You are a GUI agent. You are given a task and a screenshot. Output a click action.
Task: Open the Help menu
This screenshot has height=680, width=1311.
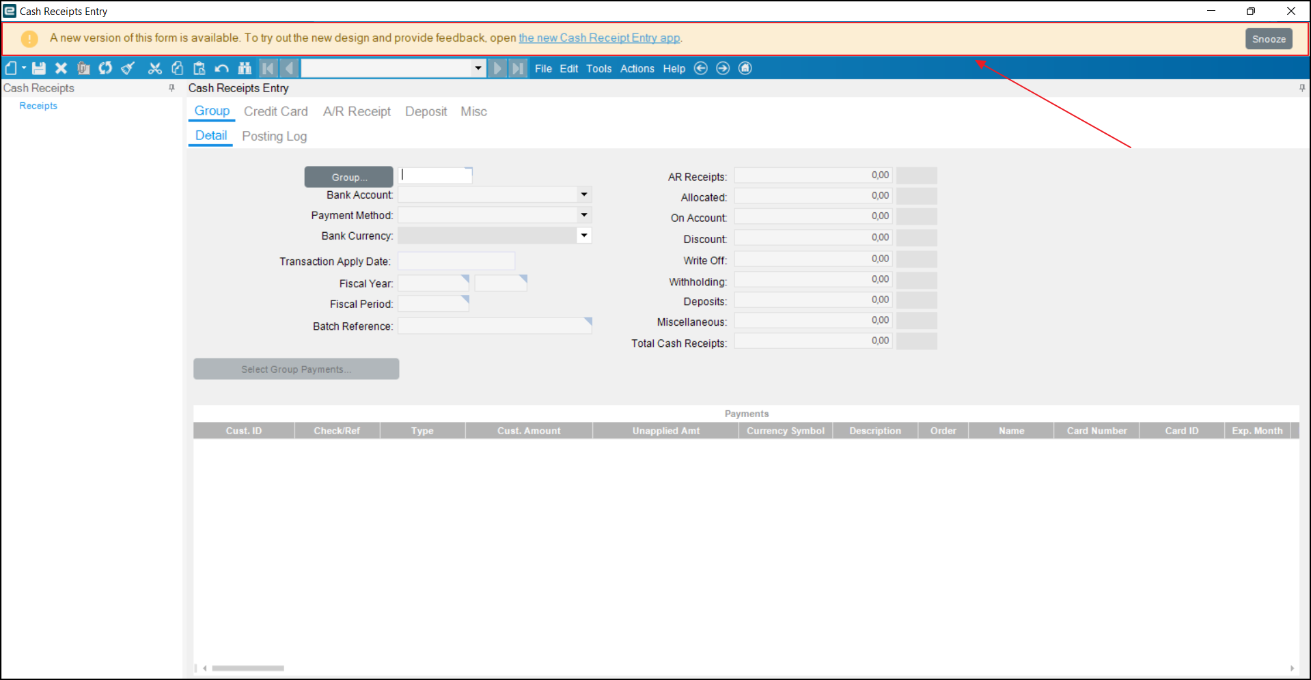[x=674, y=69]
